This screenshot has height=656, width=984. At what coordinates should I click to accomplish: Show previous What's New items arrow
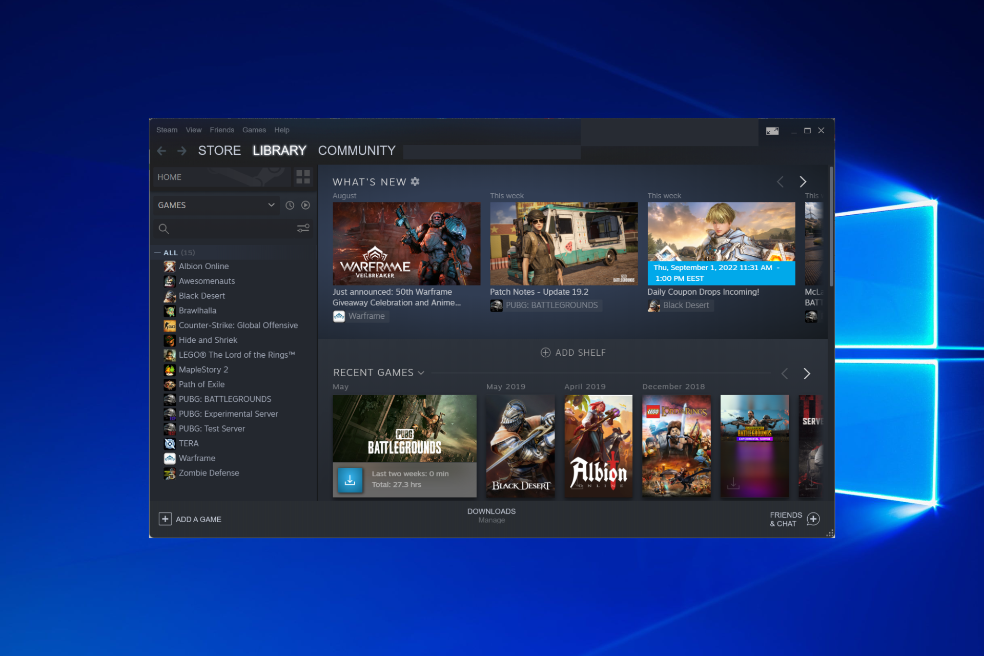(780, 181)
